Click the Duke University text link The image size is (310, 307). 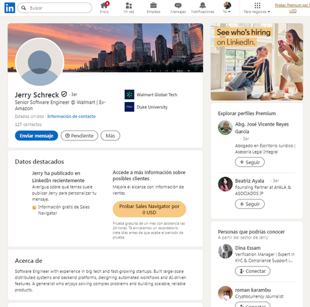(152, 107)
